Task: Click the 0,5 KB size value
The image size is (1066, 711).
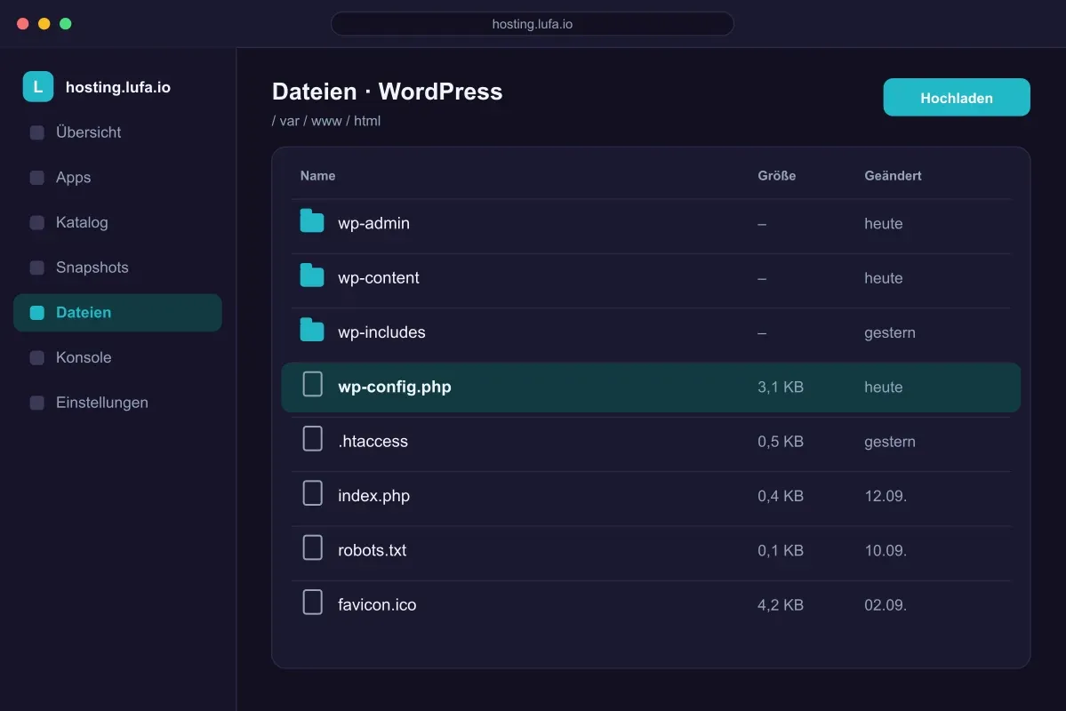Action: [781, 441]
